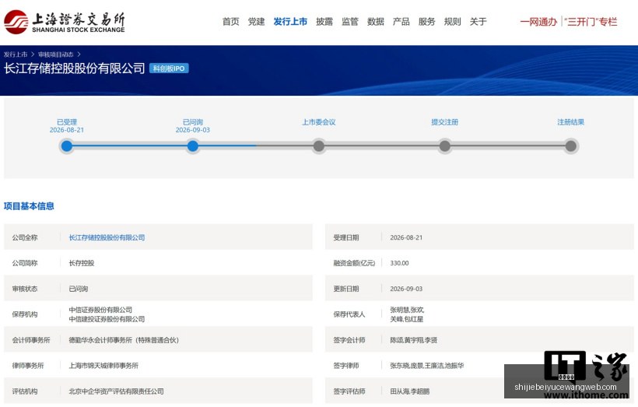The height and width of the screenshot is (407, 638).
Task: Click the 上市委会议 timeline node
Action: (x=319, y=146)
